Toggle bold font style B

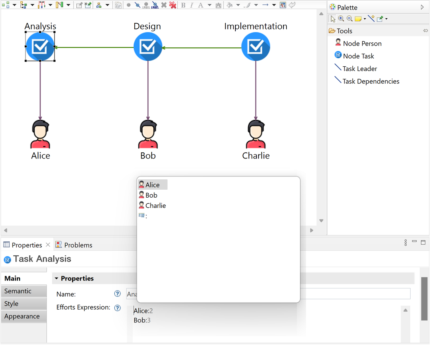click(x=183, y=5)
